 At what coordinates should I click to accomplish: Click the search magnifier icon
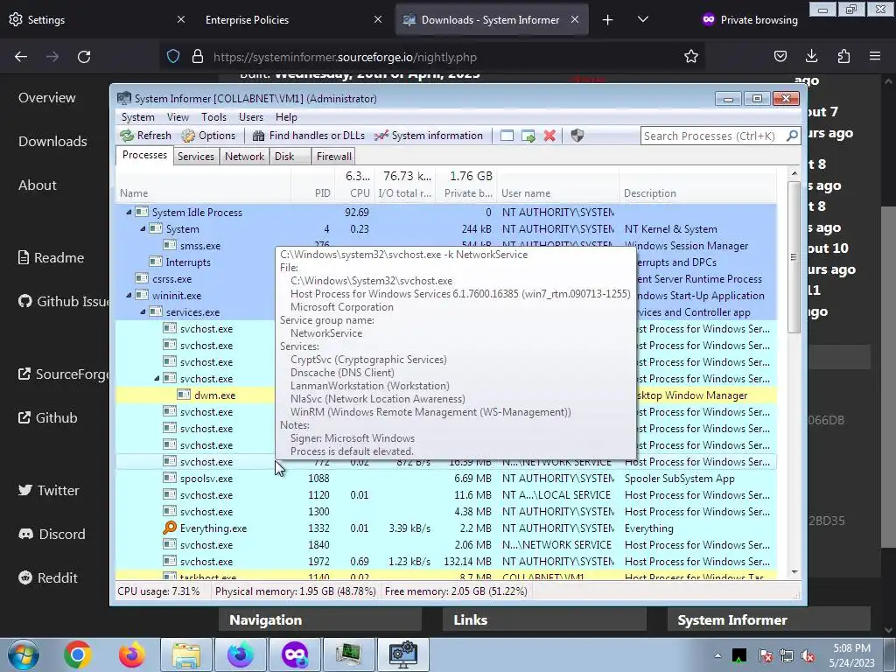tap(792, 136)
